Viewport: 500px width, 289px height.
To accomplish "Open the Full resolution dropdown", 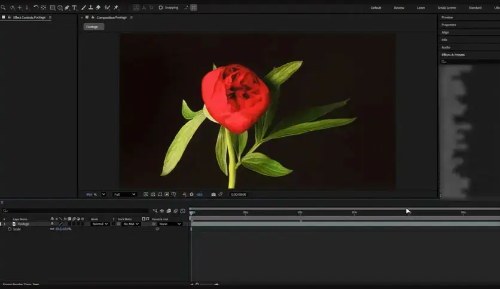I will coord(124,194).
